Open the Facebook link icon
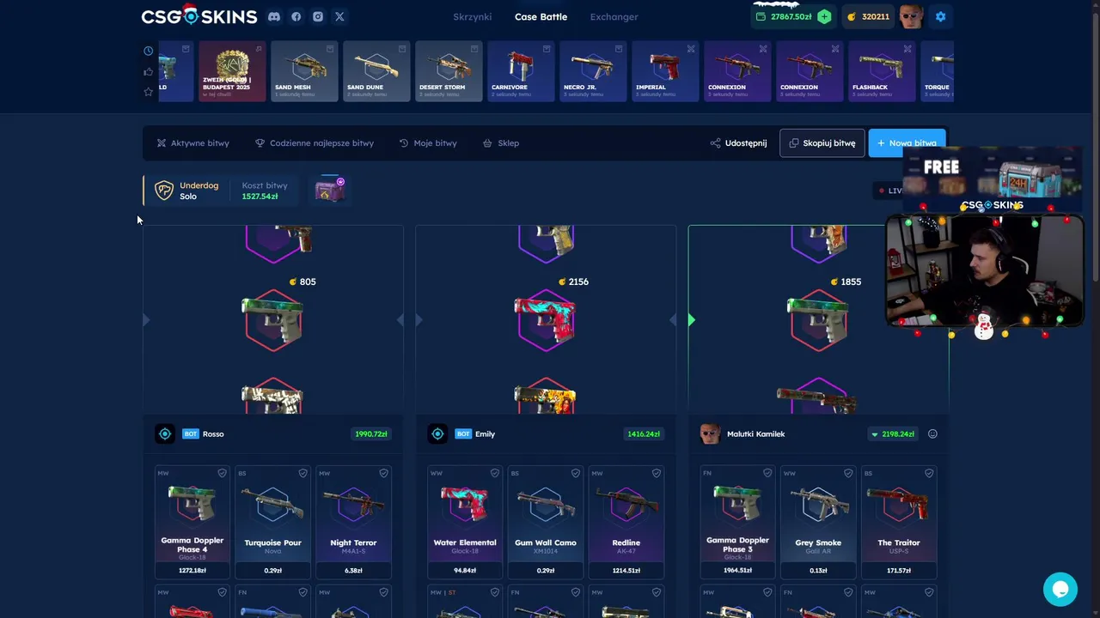 coord(296,16)
